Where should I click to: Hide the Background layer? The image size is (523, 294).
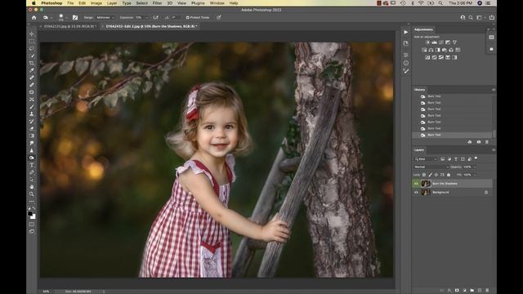pyautogui.click(x=416, y=193)
